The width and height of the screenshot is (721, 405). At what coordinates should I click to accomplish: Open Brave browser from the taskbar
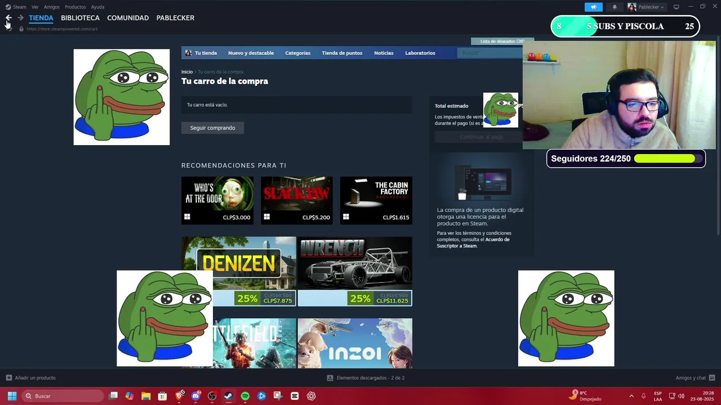tap(179, 396)
